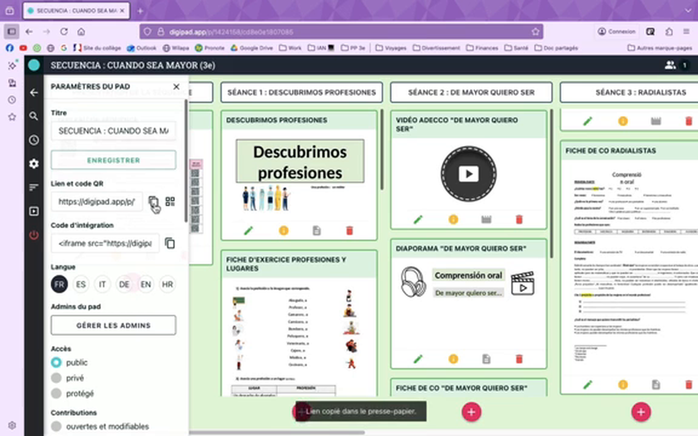Select the search icon in the sidebar
This screenshot has height=436, width=698.
[x=33, y=116]
